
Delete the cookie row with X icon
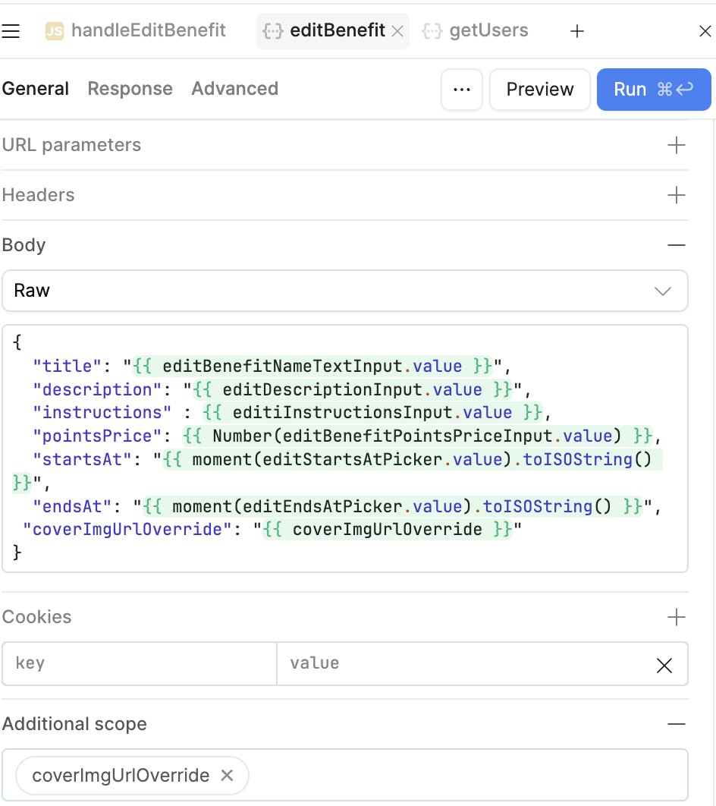[x=664, y=666]
